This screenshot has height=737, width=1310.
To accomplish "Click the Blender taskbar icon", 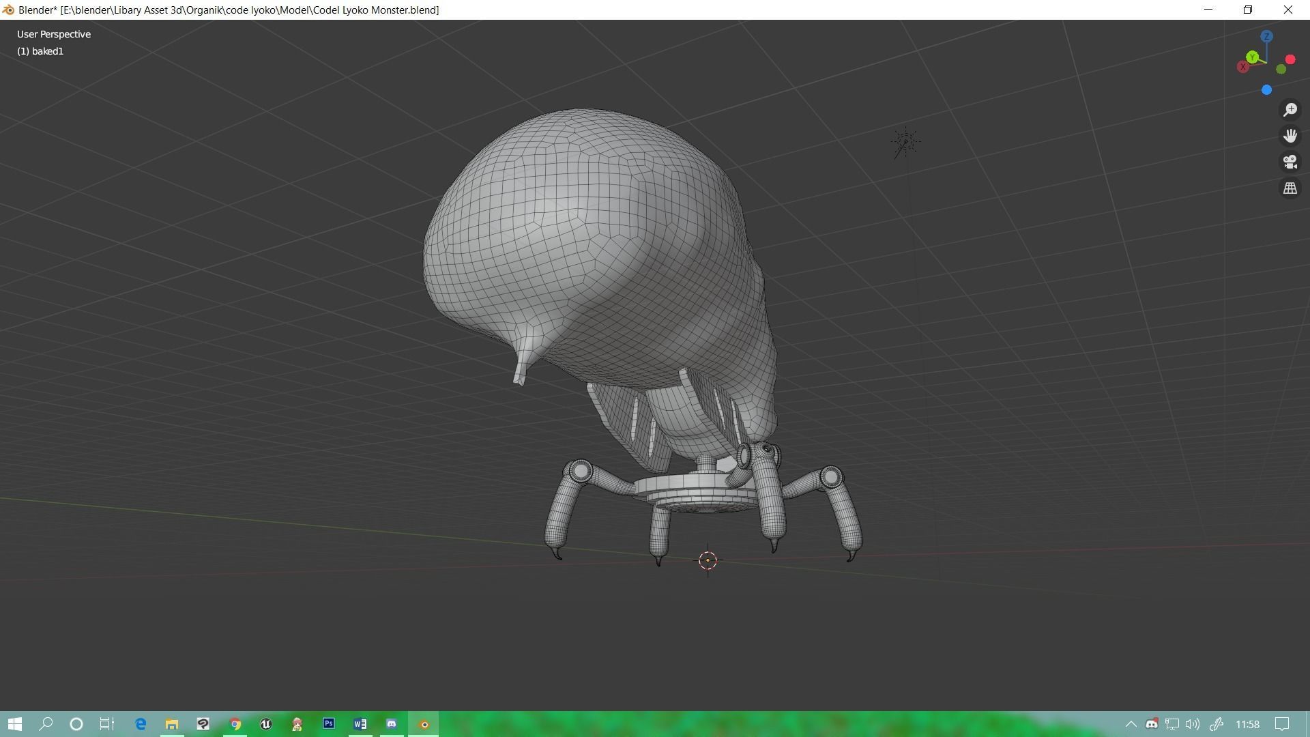I will click(424, 724).
